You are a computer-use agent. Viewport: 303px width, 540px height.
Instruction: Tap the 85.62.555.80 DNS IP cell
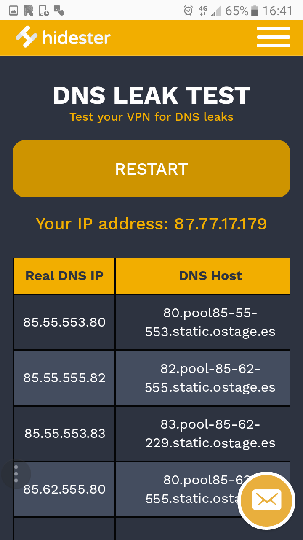pyautogui.click(x=64, y=489)
